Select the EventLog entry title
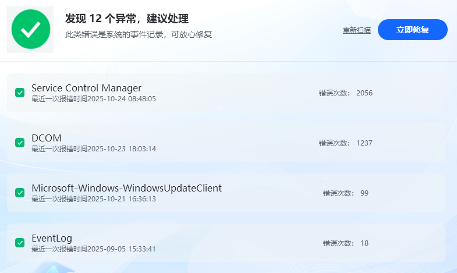The height and width of the screenshot is (273, 457). pos(52,238)
